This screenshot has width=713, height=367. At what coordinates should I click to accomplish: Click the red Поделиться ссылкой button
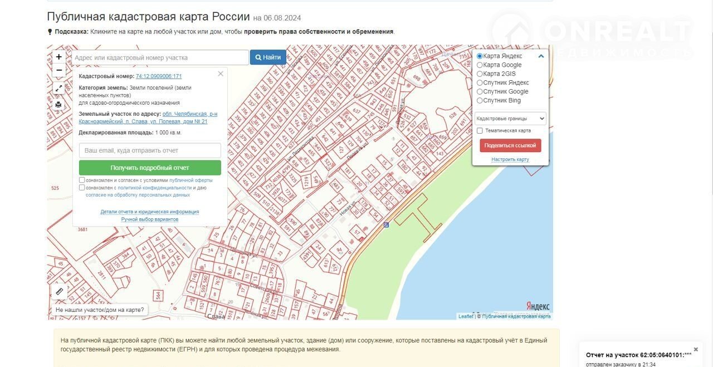(x=510, y=145)
